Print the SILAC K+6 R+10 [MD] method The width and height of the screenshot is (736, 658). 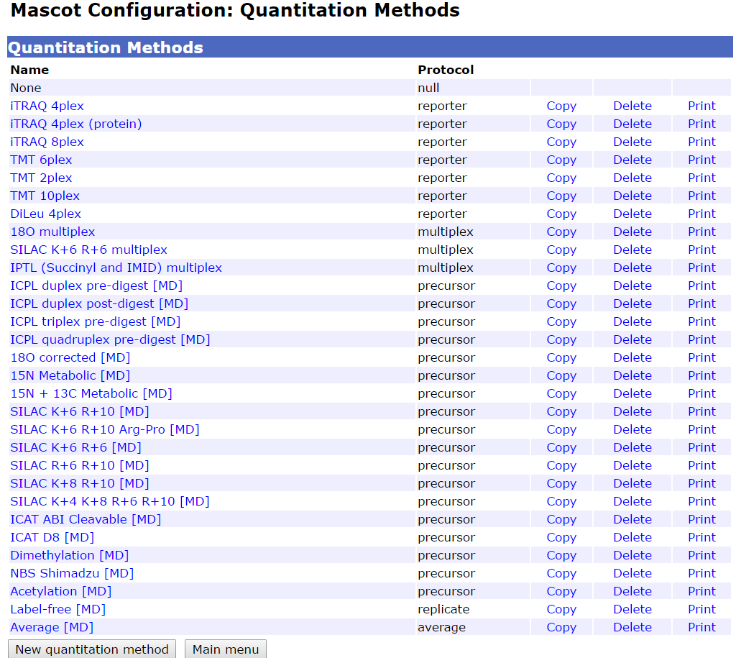pos(701,411)
